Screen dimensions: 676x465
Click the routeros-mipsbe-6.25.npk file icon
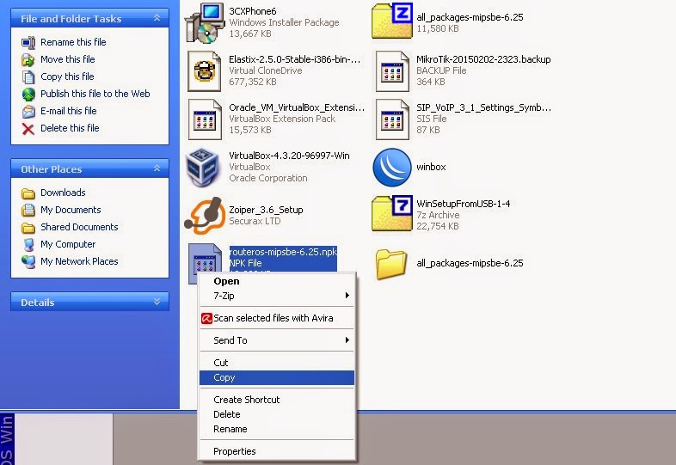[205, 264]
